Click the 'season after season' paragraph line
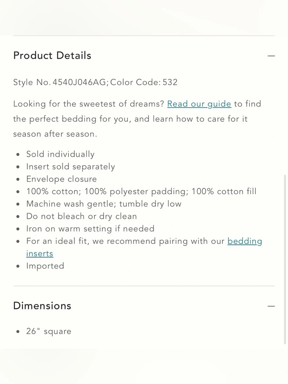Screen dimensions: 288x384 click(55, 134)
